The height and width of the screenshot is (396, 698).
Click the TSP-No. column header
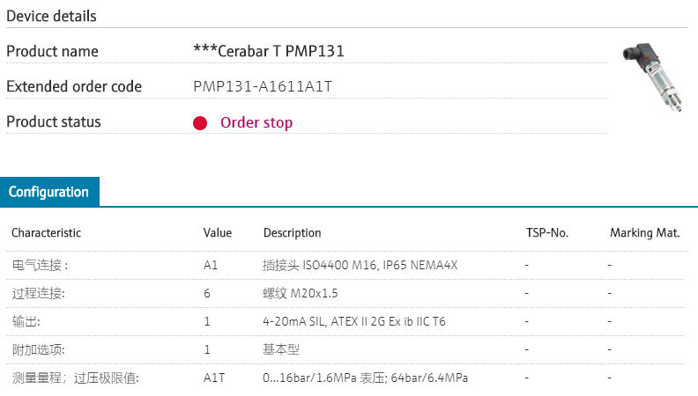click(x=546, y=233)
